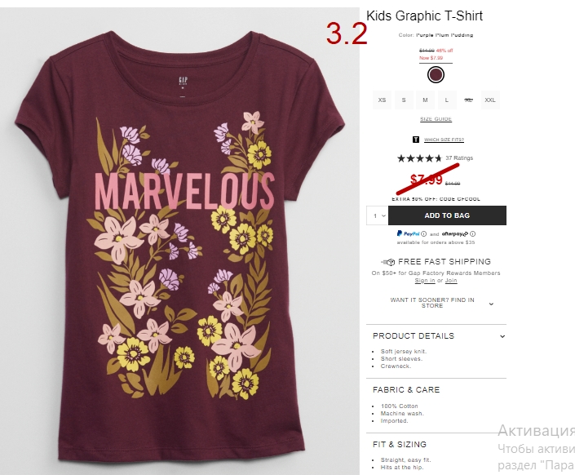This screenshot has width=575, height=475.
Task: Click the Join rewards link
Action: coord(451,281)
